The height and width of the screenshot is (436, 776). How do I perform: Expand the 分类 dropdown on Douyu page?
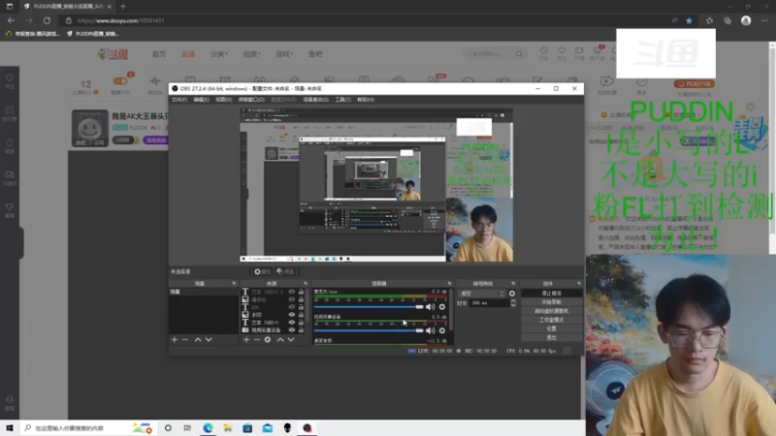coord(219,54)
